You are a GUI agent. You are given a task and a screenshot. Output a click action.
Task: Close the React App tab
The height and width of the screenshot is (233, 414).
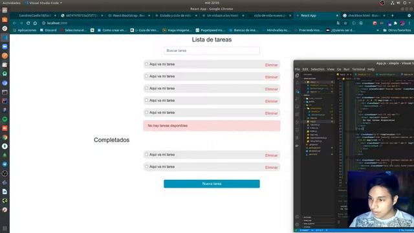pos(337,16)
